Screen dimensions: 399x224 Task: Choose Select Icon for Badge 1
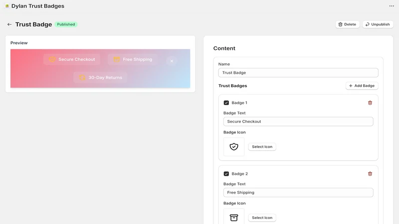click(262, 146)
